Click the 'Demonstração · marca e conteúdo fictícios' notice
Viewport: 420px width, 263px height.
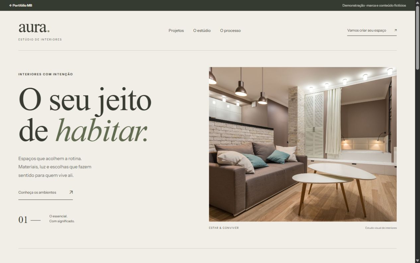click(x=374, y=5)
